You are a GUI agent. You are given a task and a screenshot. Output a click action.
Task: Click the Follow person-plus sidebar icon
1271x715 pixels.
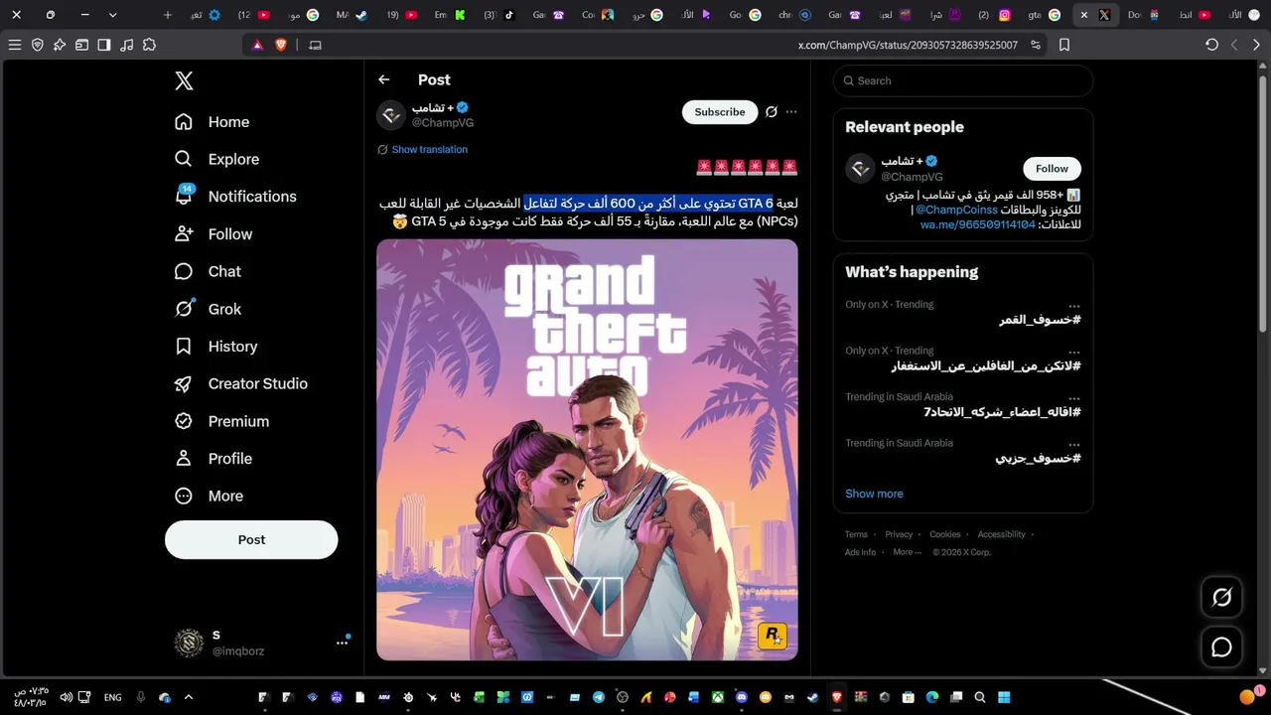pos(184,234)
